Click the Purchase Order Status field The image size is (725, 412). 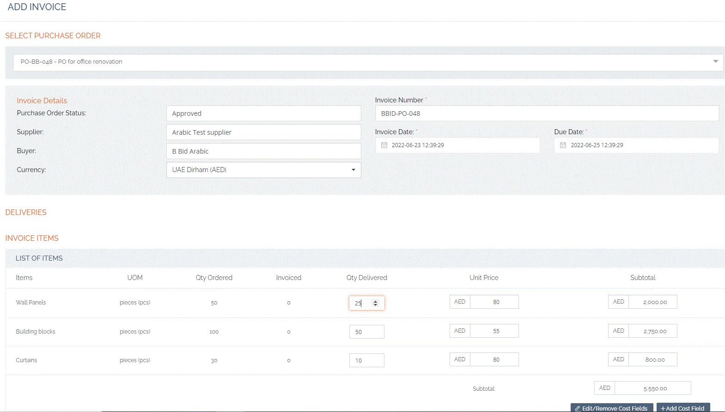coord(263,113)
